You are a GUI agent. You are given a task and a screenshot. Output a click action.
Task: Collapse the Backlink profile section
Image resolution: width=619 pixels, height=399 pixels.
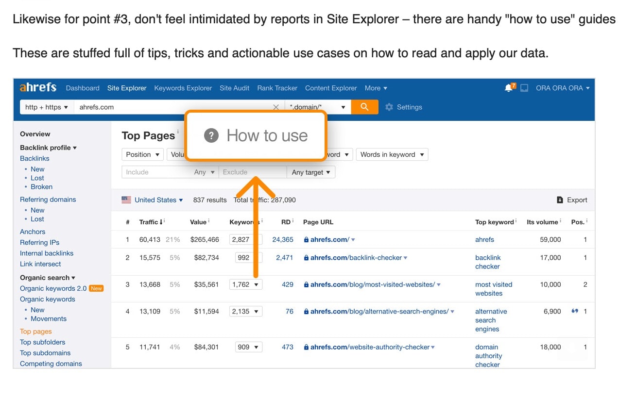[x=48, y=148]
